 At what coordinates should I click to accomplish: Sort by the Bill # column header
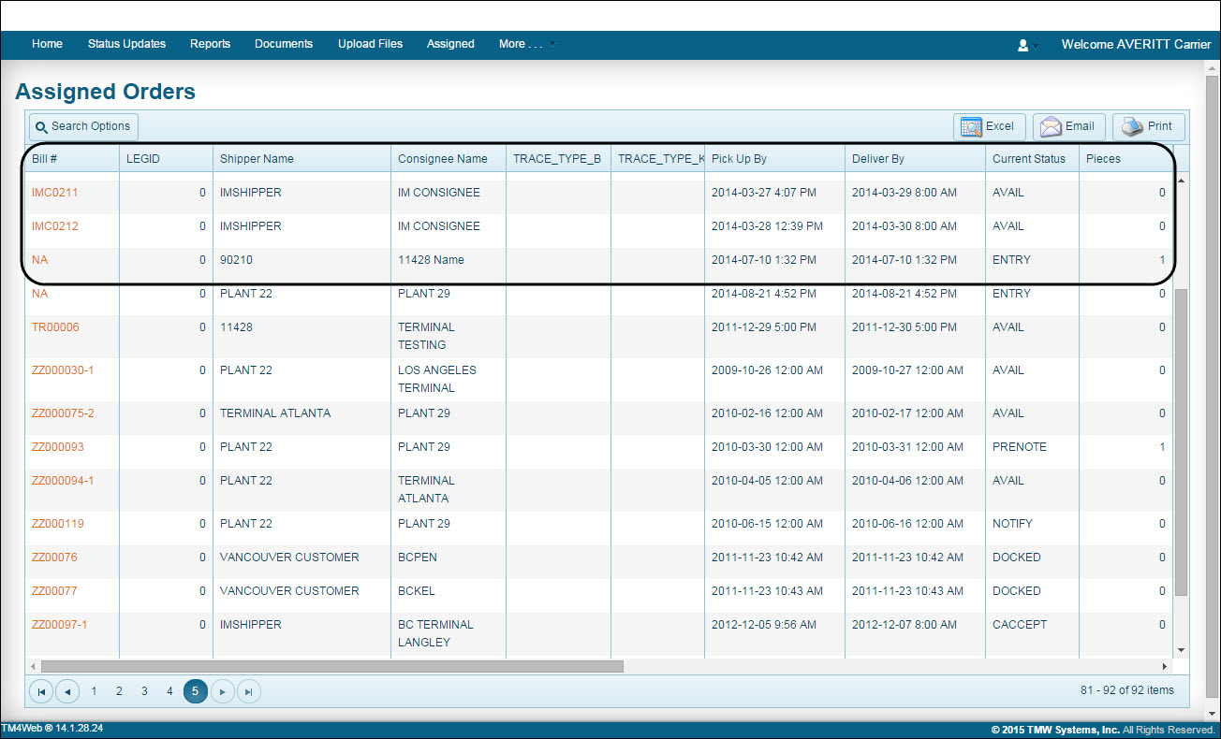pos(72,159)
